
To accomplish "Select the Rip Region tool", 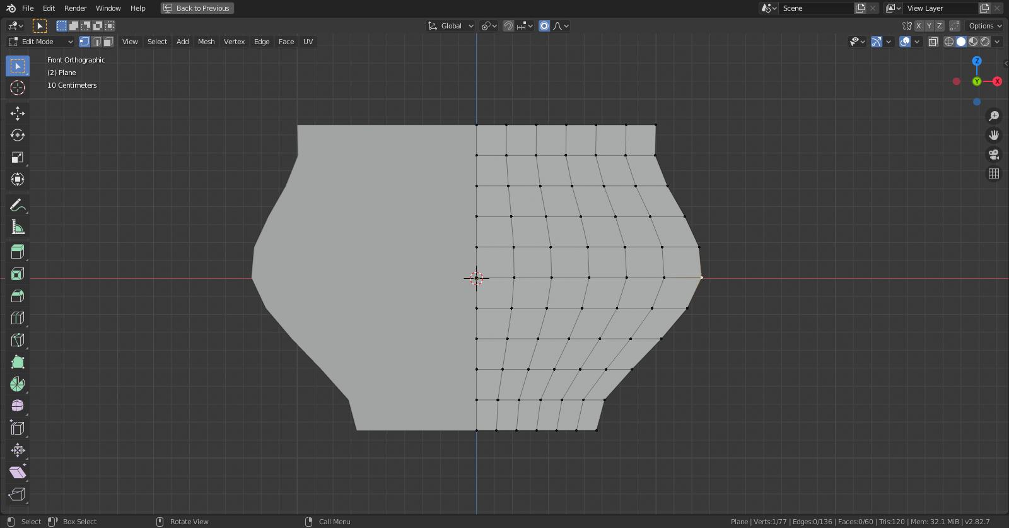I will tap(18, 495).
